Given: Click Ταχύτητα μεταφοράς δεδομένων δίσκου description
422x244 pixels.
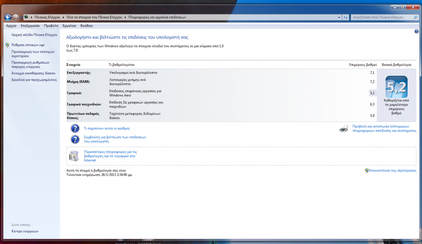Looking at the screenshot, I should click(x=135, y=116).
